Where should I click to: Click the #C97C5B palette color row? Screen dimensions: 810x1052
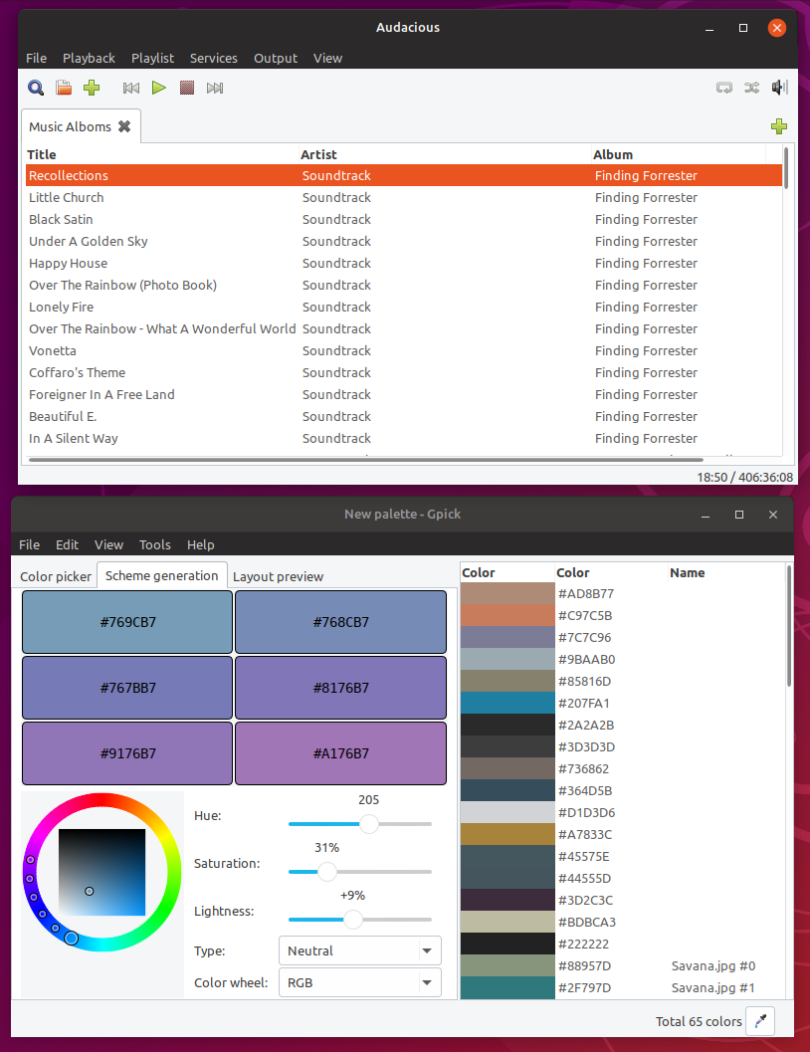point(622,615)
